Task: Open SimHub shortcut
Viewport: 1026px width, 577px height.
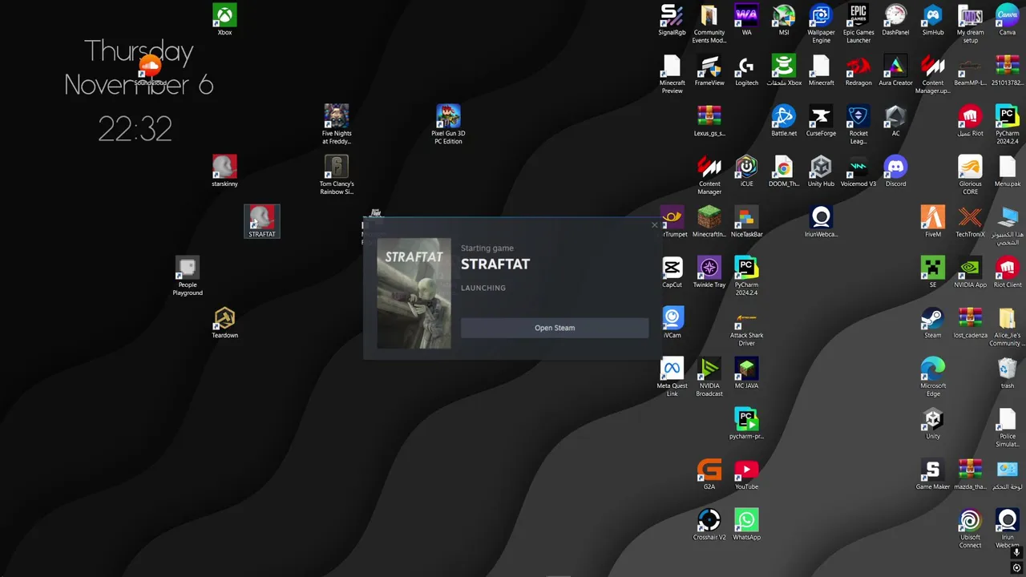Action: (x=933, y=19)
